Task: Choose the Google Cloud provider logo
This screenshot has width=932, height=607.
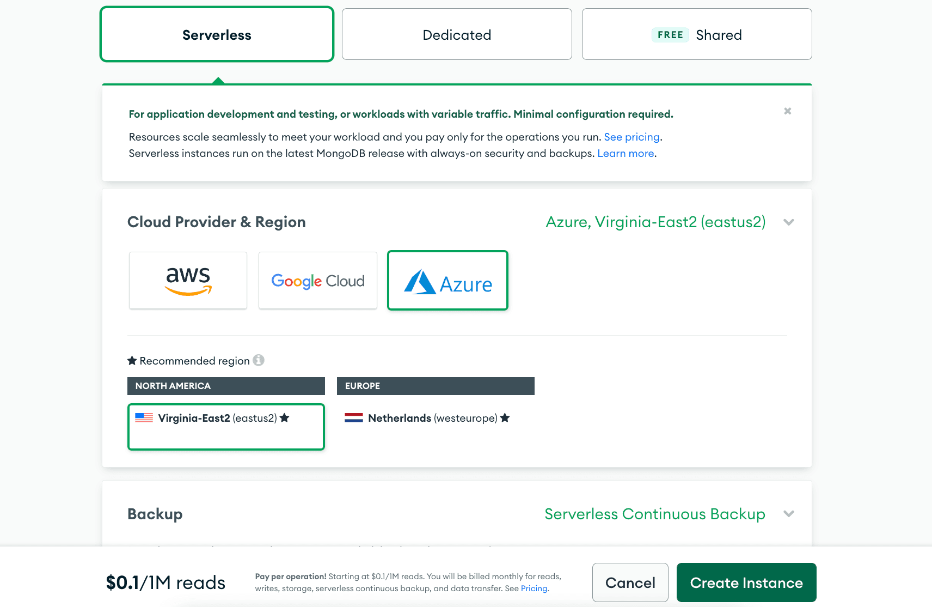Action: point(318,281)
